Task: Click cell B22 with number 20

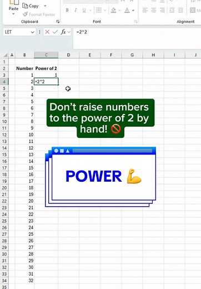Action: 24,201
